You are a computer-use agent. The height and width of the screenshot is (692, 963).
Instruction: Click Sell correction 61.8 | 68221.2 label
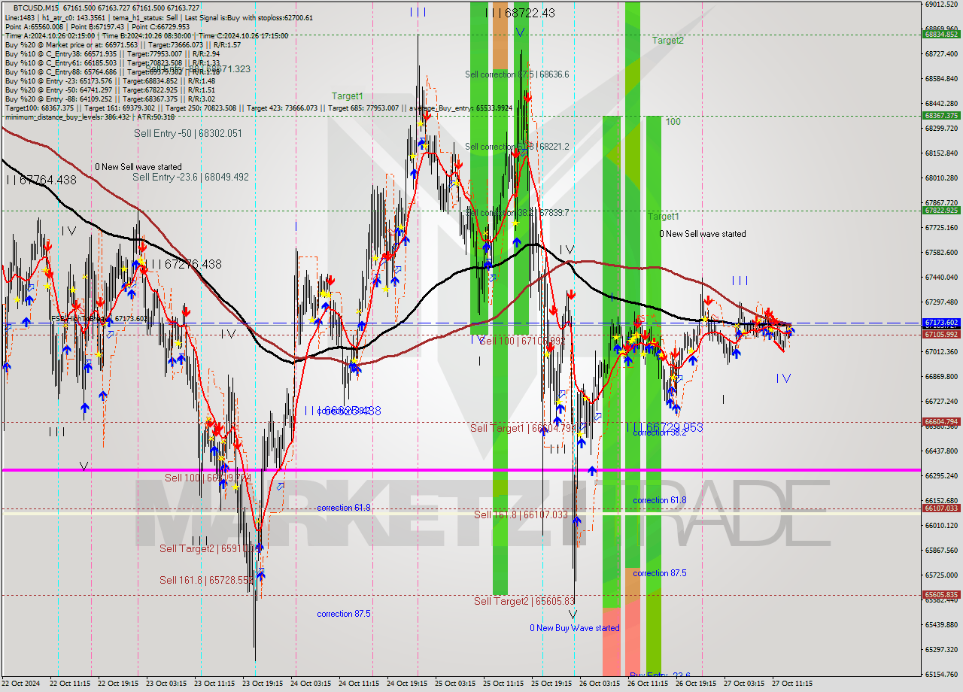(517, 147)
